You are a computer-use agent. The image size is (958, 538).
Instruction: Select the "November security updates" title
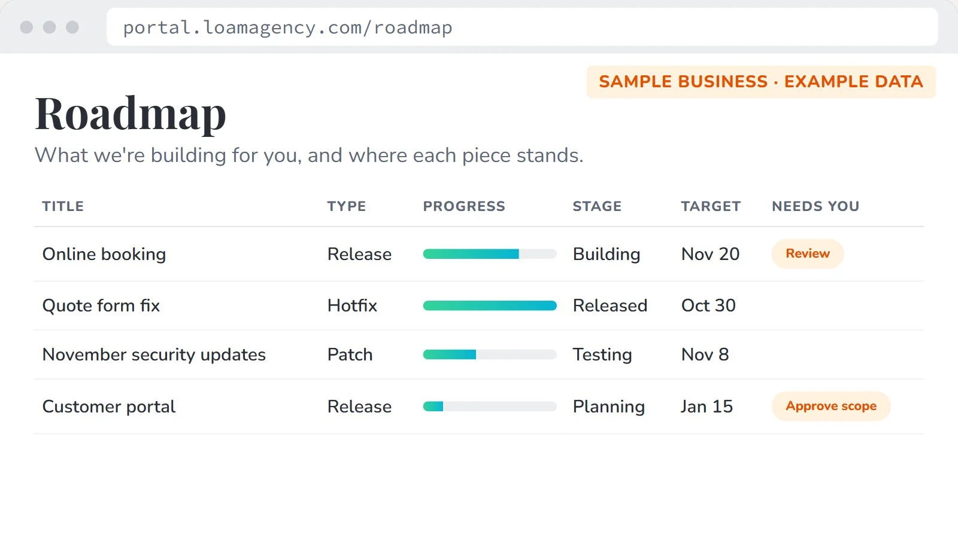(x=154, y=354)
